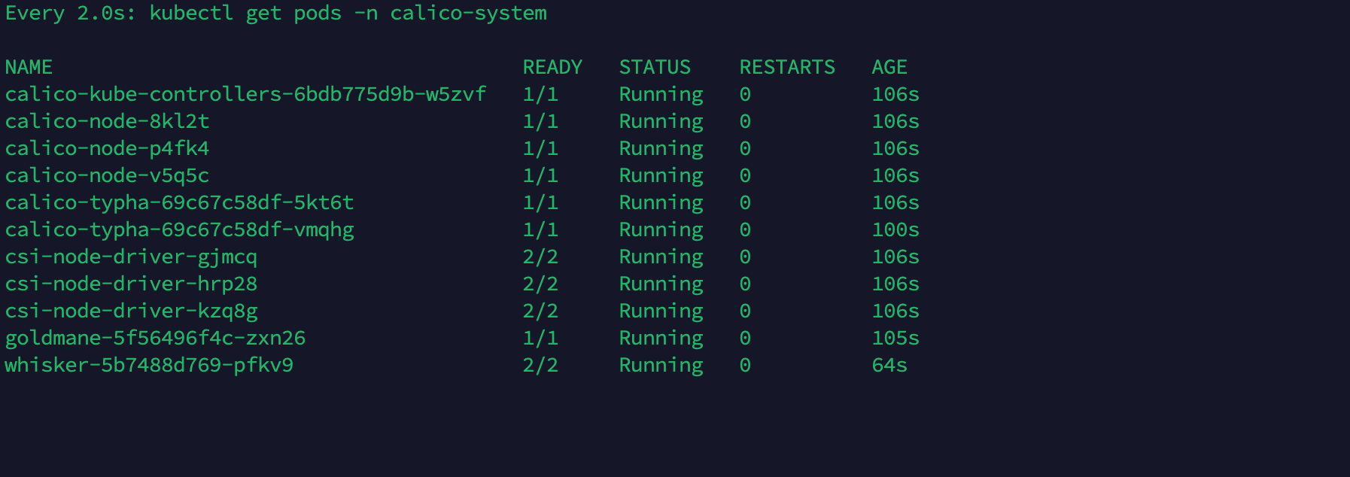Select pod name calico-kube-controllers-6bdb775d9b-w5zvf
This screenshot has height=477, width=1350.
tap(246, 94)
